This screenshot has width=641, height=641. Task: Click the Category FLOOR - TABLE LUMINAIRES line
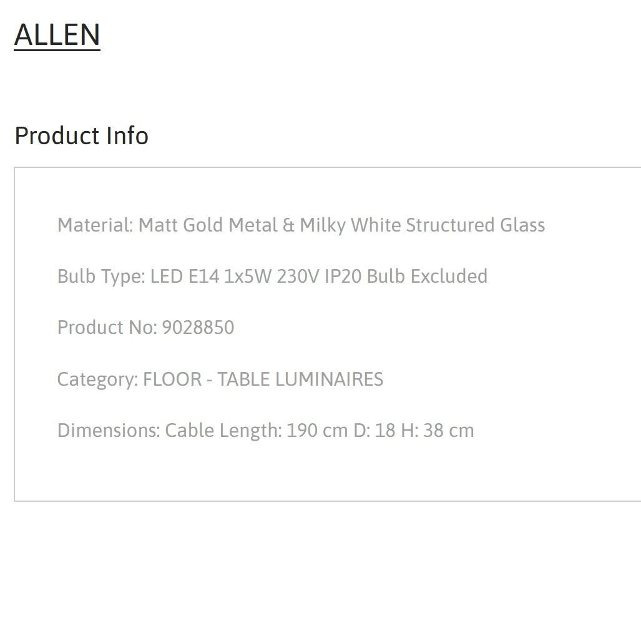(x=220, y=379)
